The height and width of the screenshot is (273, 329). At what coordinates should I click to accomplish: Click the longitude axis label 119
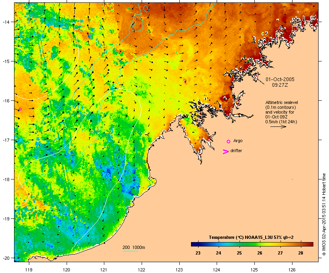[x=29, y=270]
